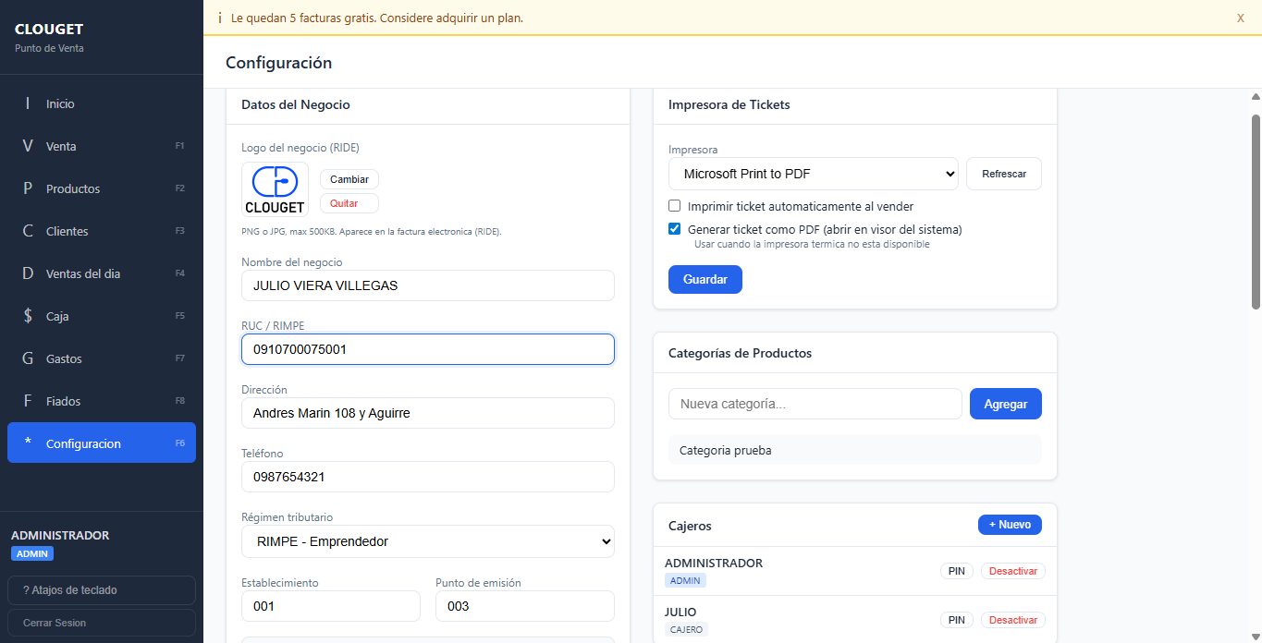Image resolution: width=1262 pixels, height=643 pixels.
Task: Open the Impresora printer dropdown
Action: pos(814,174)
